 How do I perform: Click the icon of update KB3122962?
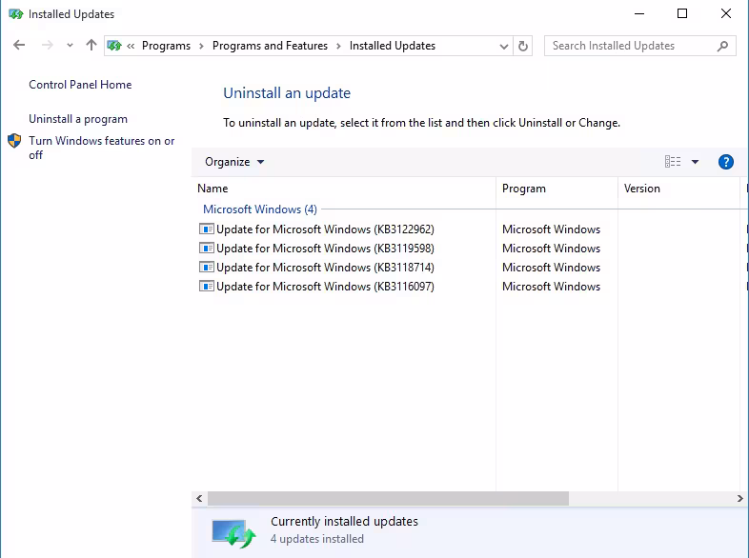tap(207, 229)
